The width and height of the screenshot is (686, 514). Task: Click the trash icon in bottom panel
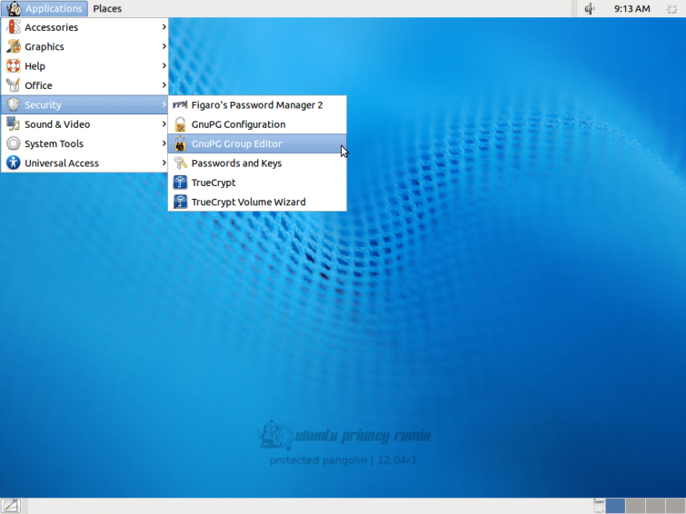pyautogui.click(x=599, y=506)
